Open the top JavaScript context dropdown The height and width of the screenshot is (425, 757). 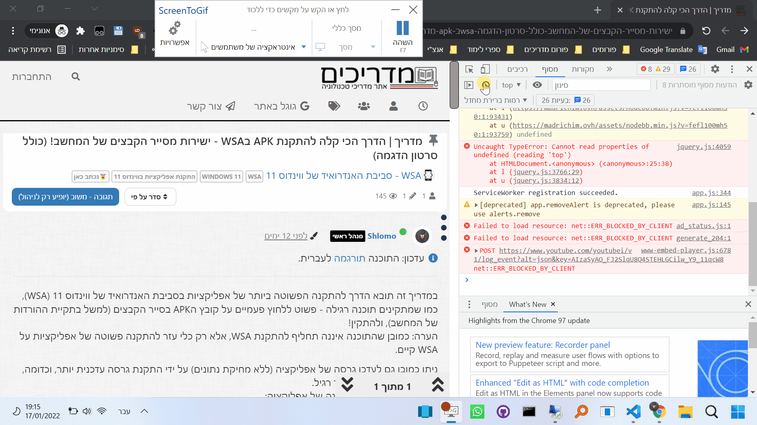point(511,85)
